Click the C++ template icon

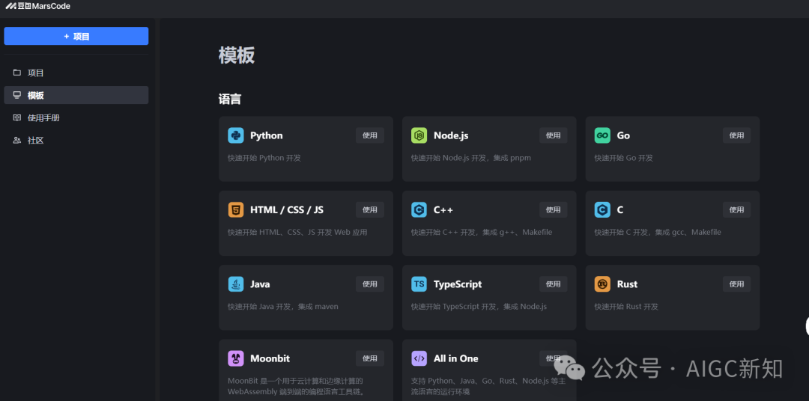click(419, 209)
